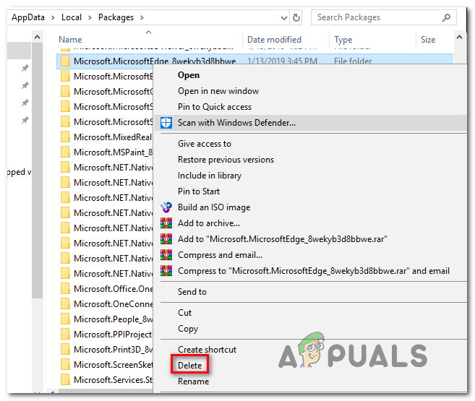Click the WinRAR icon beside Add to archive
This screenshot has height=401, width=475.
pyautogui.click(x=166, y=223)
